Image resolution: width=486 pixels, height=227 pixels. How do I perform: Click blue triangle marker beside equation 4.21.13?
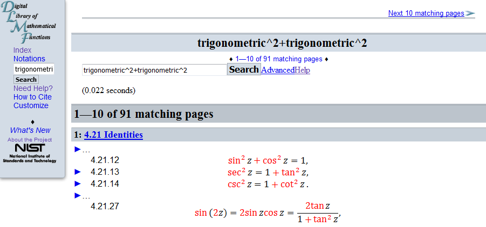point(78,172)
